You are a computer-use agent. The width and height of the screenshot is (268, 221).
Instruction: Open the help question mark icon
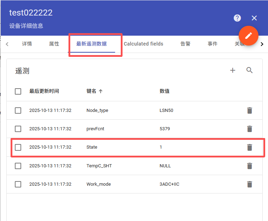(x=237, y=18)
